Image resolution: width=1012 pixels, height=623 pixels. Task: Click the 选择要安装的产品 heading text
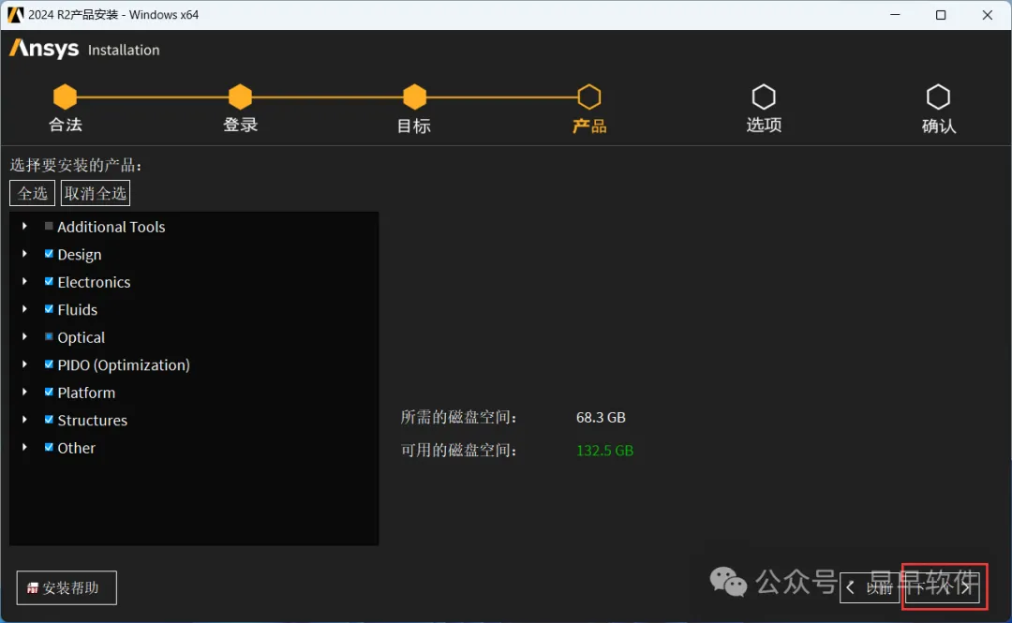click(76, 165)
